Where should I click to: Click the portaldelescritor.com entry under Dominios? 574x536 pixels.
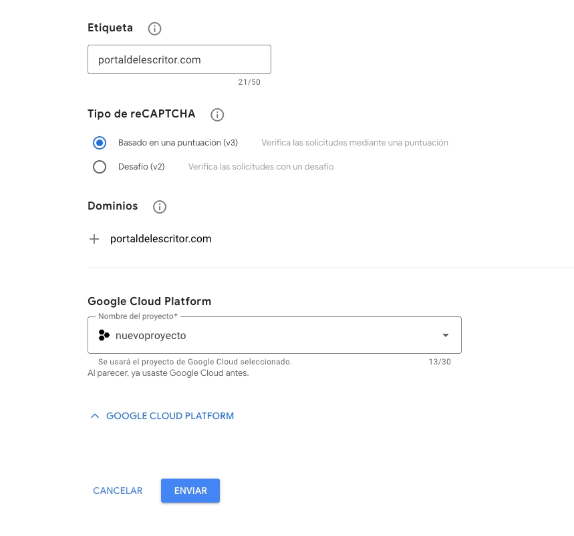[160, 239]
